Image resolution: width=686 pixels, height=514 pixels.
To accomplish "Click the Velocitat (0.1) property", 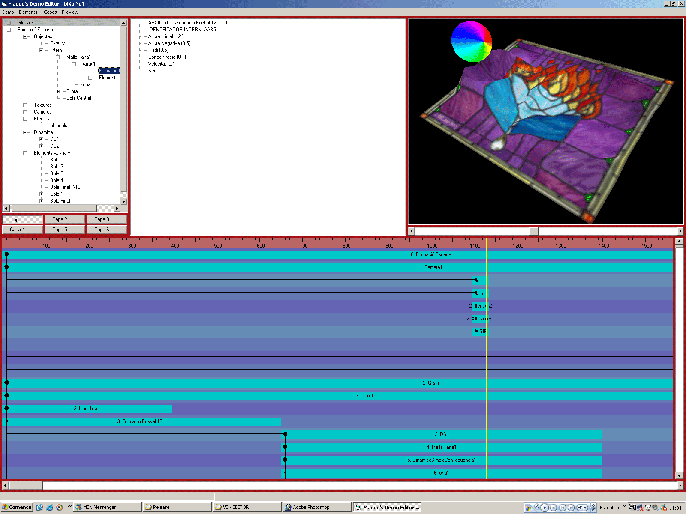I will [x=162, y=64].
